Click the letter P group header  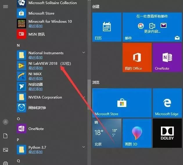(x=18, y=140)
